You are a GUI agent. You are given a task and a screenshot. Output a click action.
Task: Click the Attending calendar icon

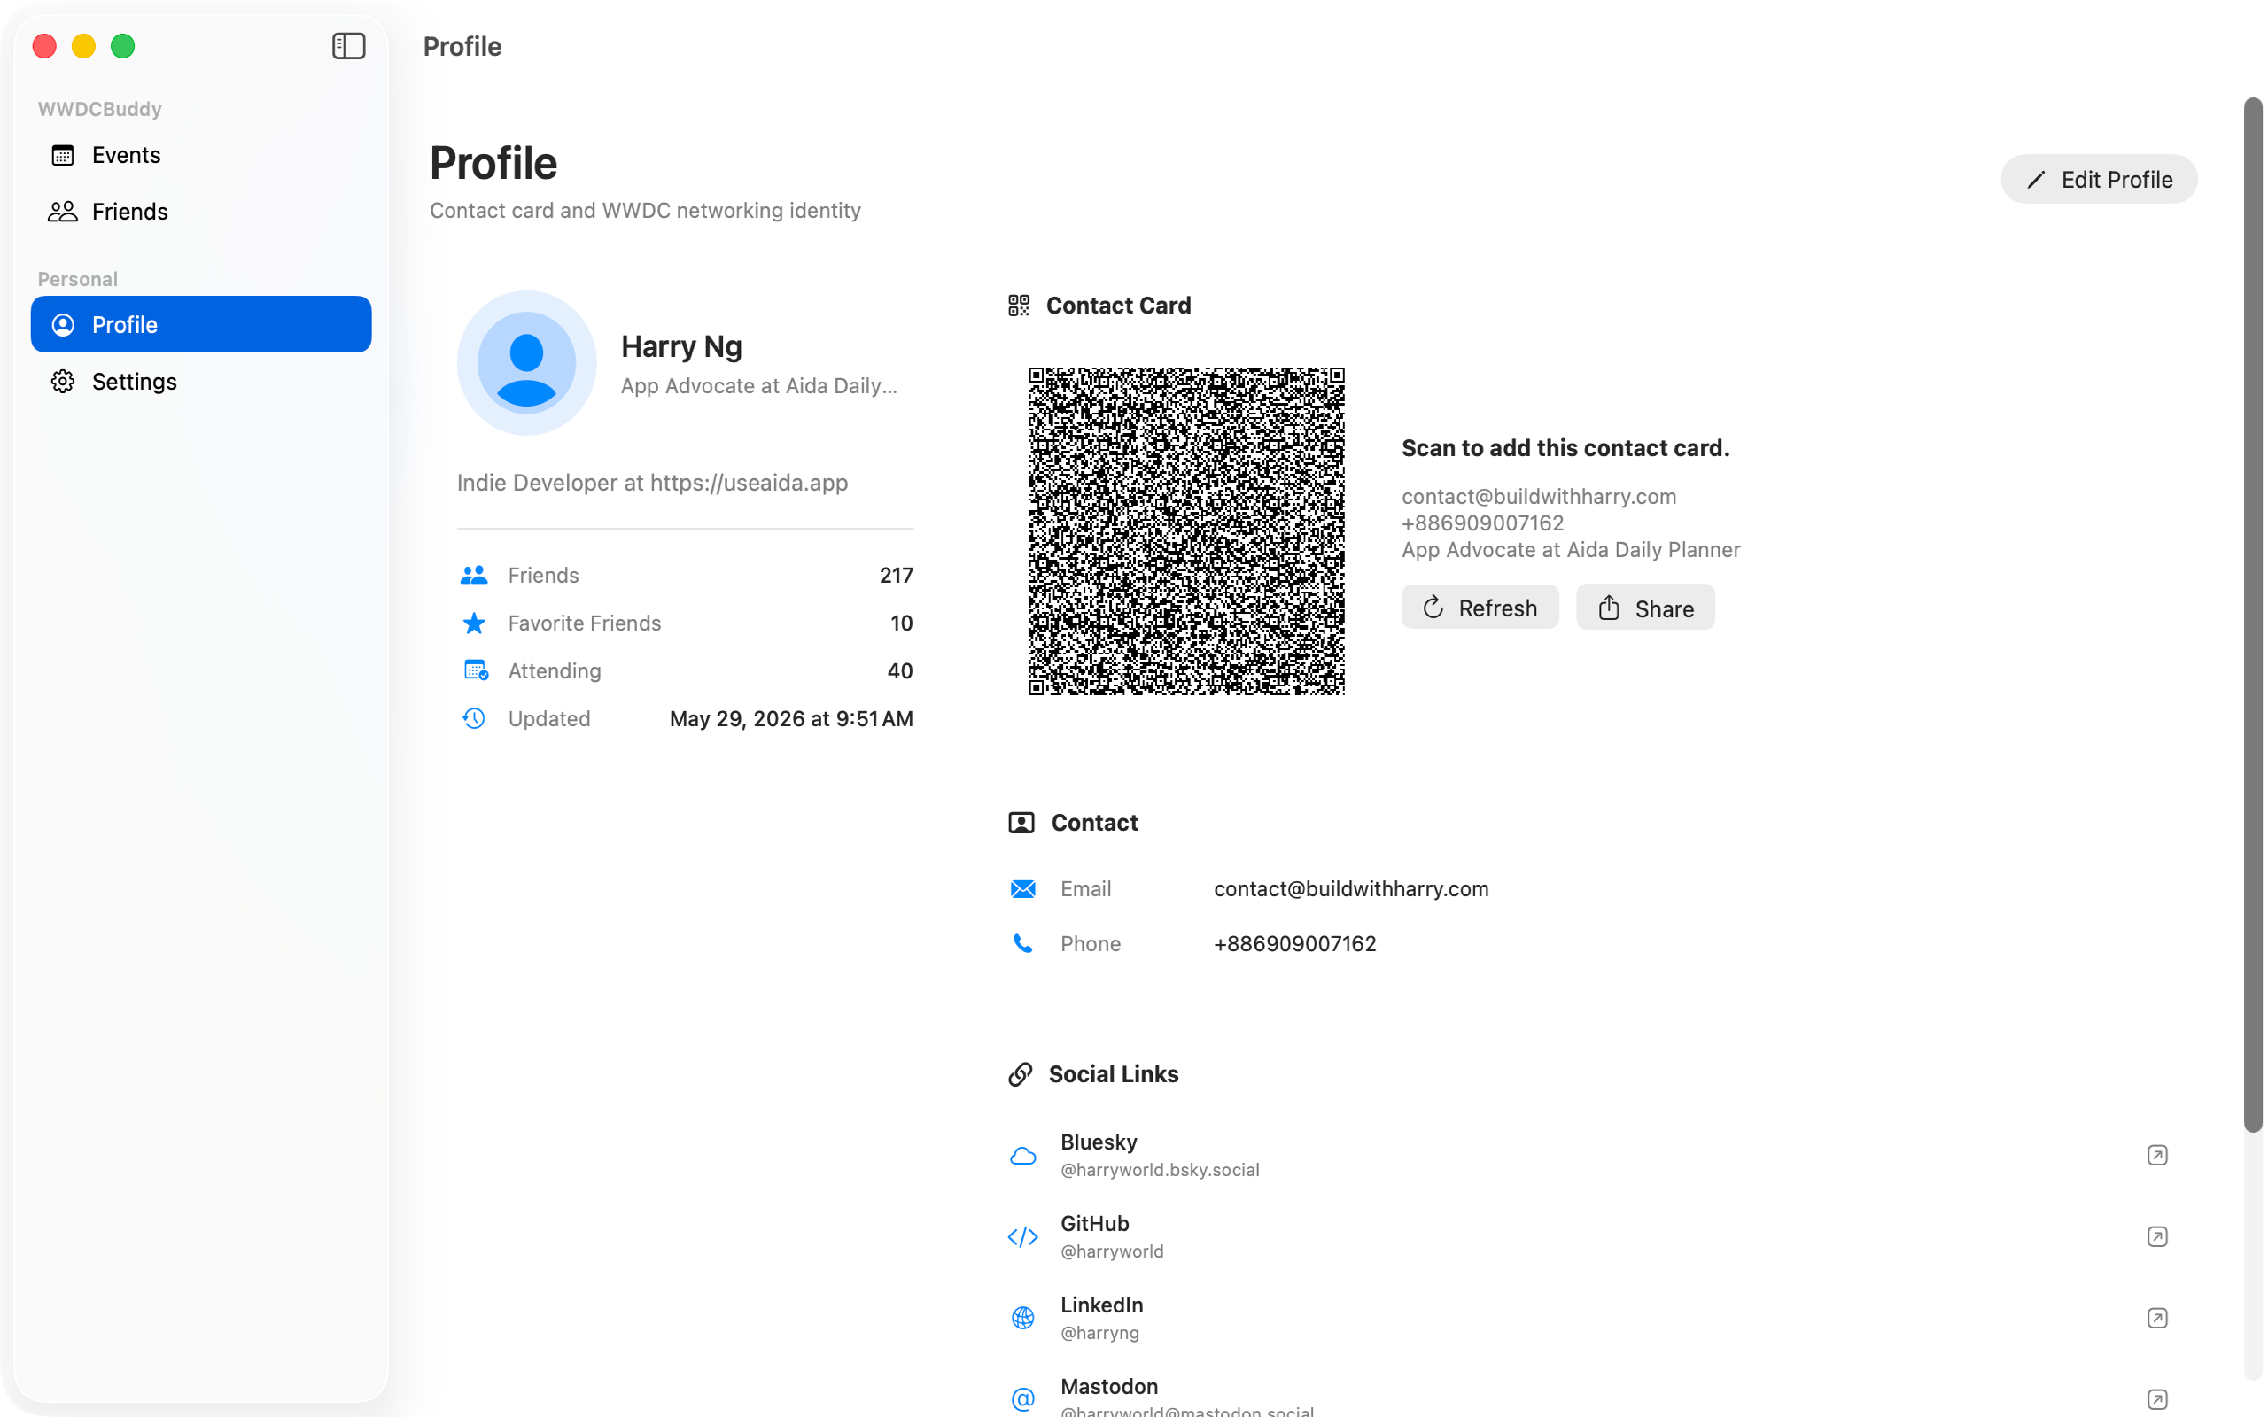click(476, 671)
